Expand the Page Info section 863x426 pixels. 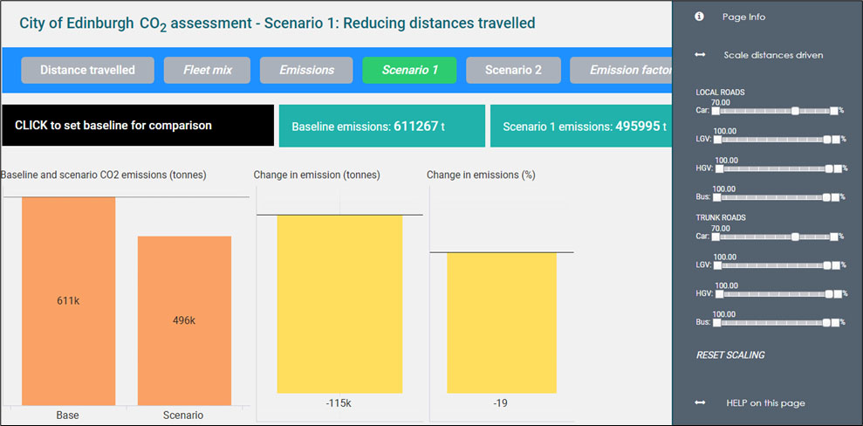tap(743, 17)
